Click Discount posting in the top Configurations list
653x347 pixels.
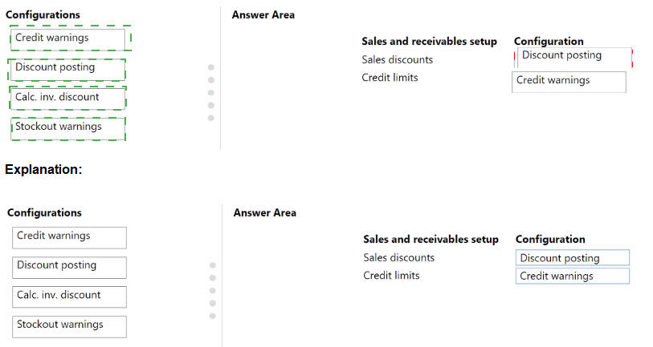point(67,68)
